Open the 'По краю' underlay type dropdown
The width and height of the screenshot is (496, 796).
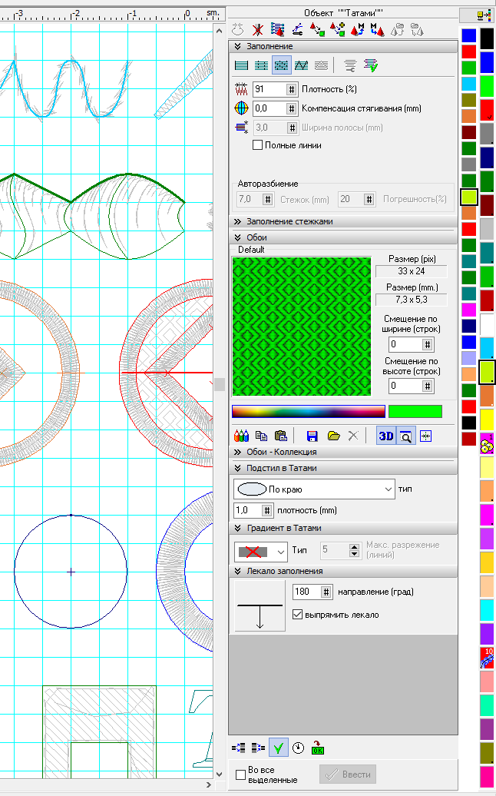[314, 489]
